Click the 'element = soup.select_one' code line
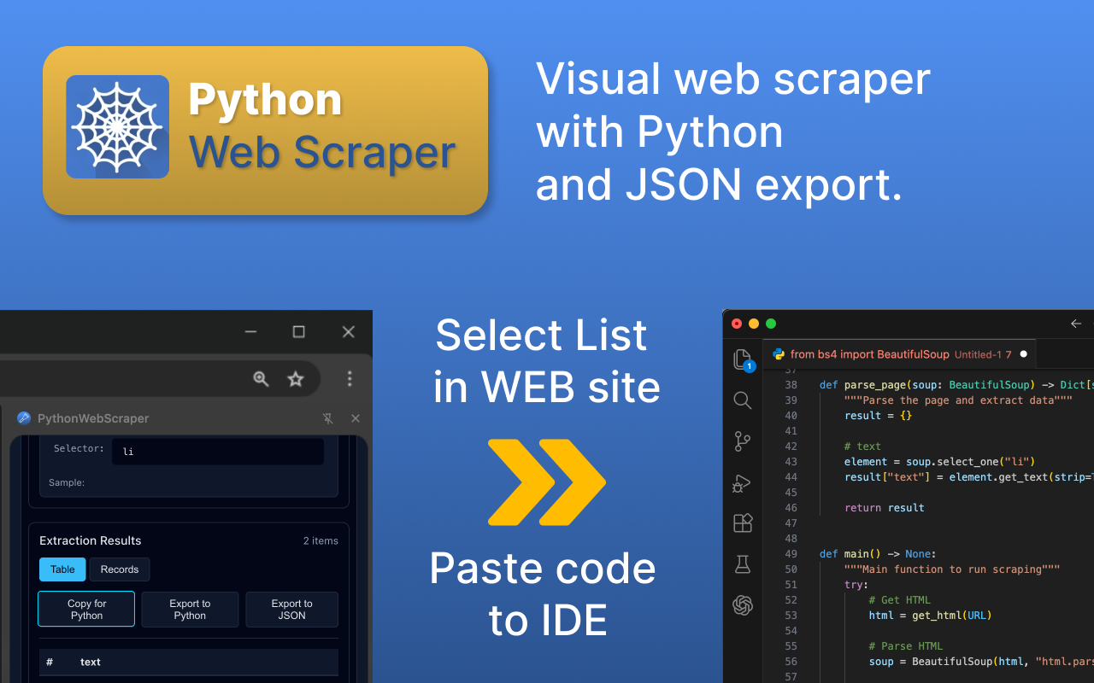This screenshot has height=683, width=1094. tap(939, 462)
